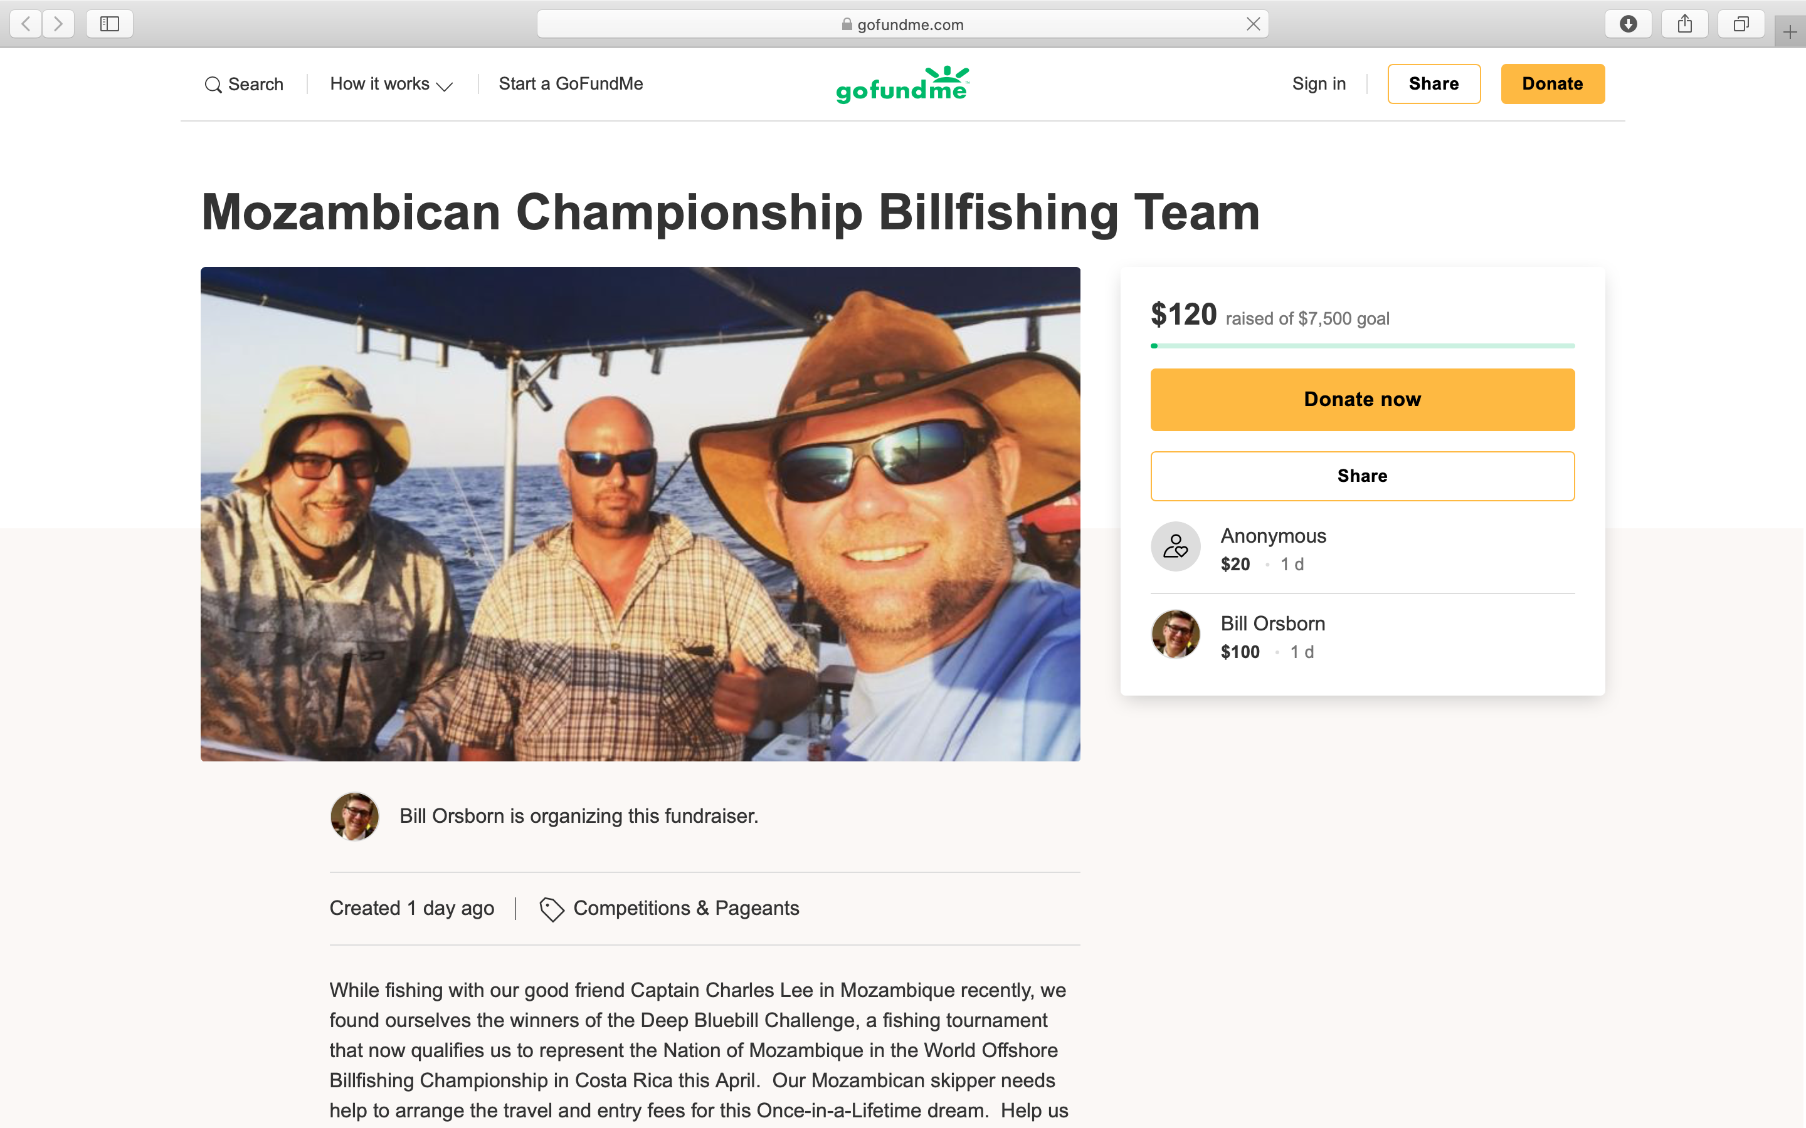Click the gofundme.com address bar

point(902,24)
